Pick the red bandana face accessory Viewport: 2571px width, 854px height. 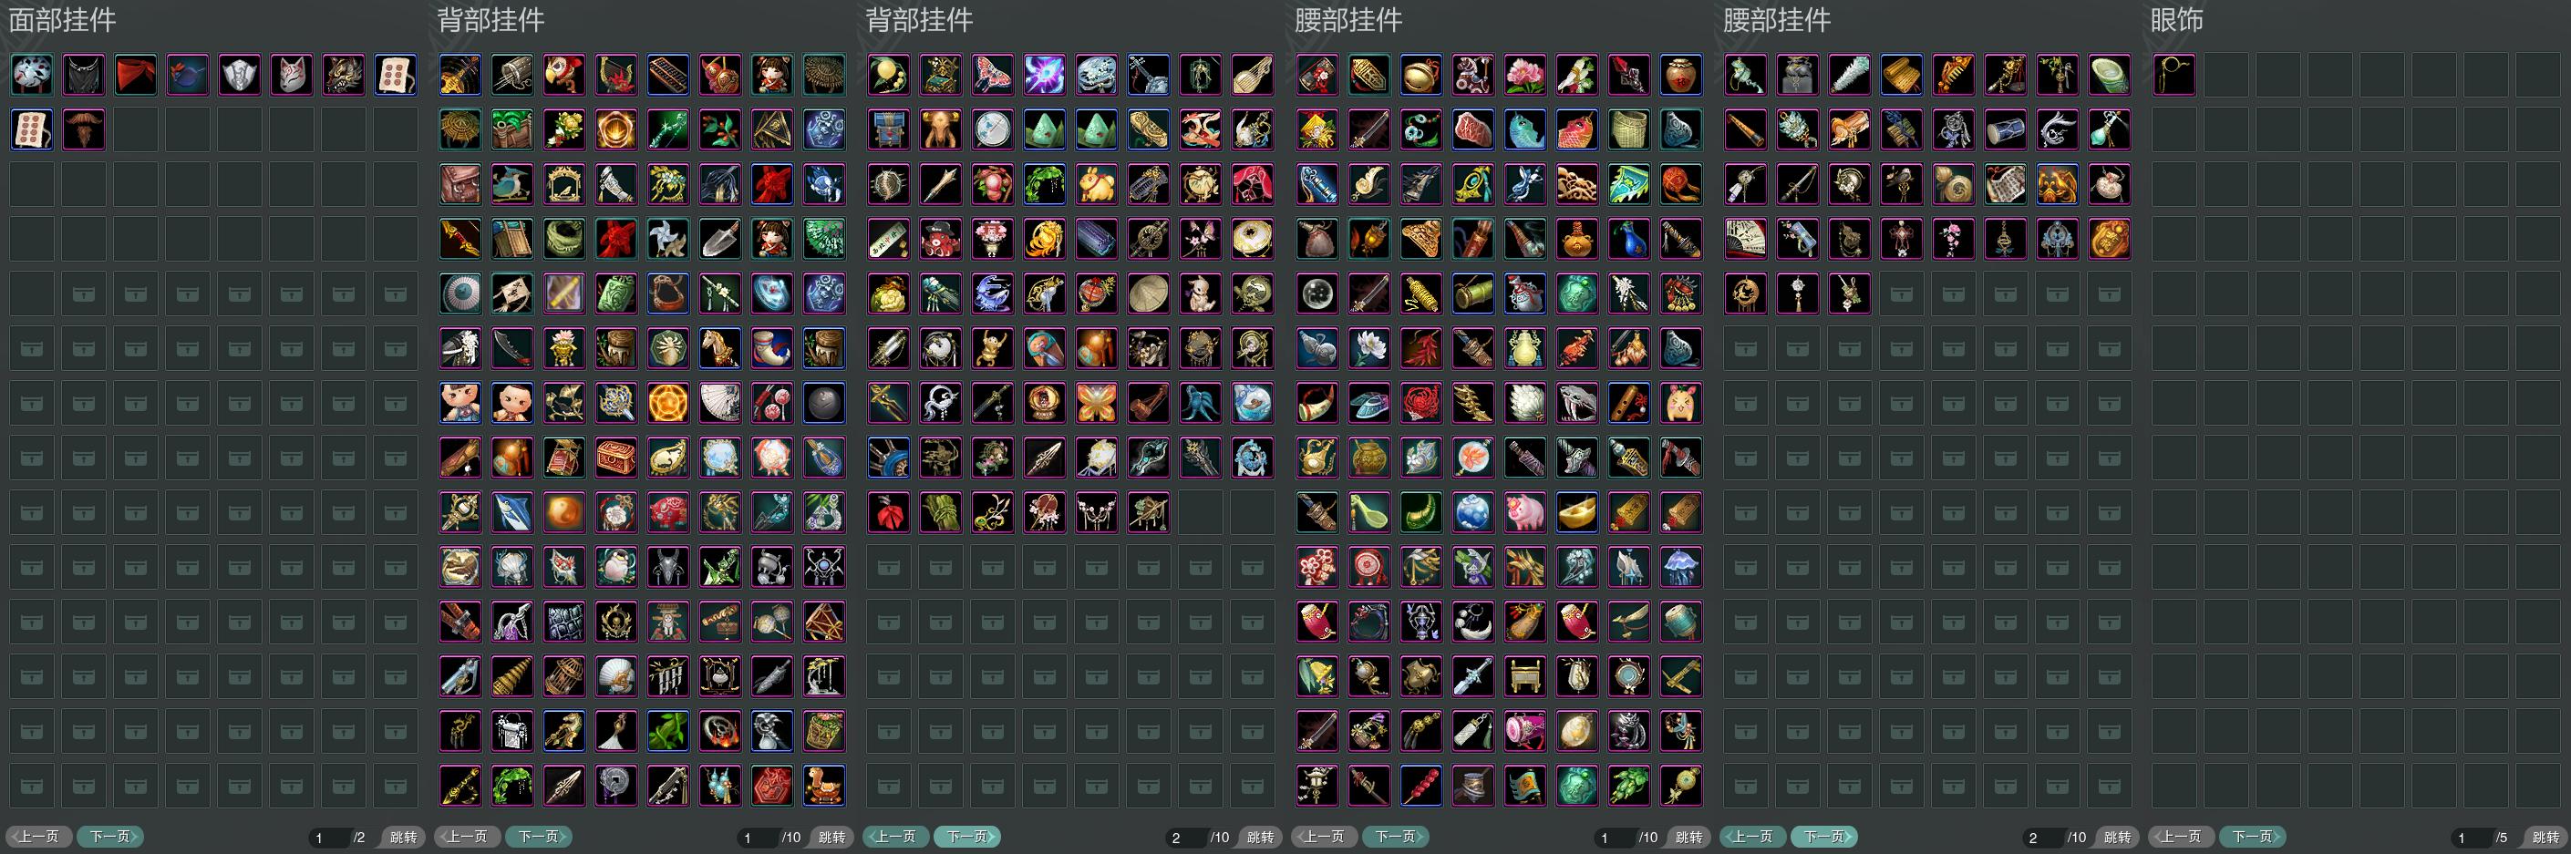tap(136, 75)
